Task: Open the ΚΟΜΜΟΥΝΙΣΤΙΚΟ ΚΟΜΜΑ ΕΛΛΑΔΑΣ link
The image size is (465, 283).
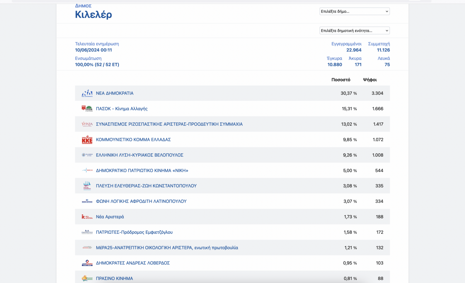Action: pos(133,140)
